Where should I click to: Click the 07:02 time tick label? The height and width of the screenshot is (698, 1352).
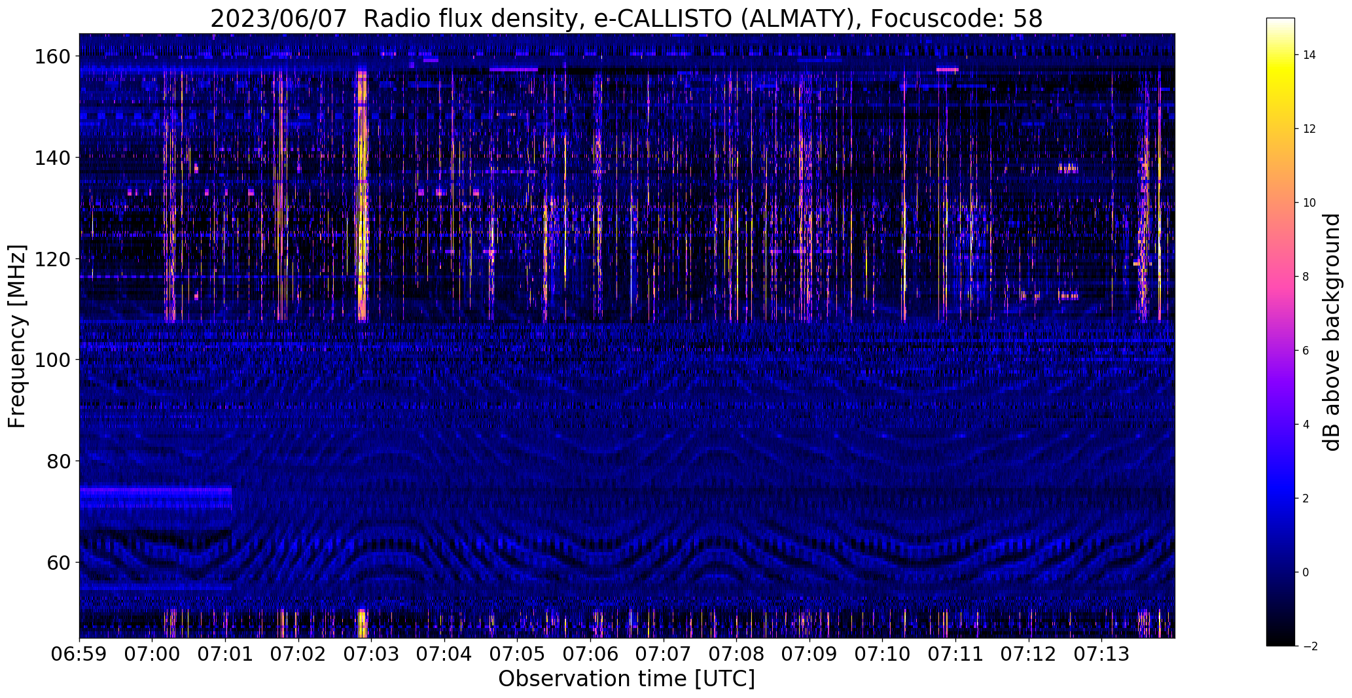coord(298,654)
